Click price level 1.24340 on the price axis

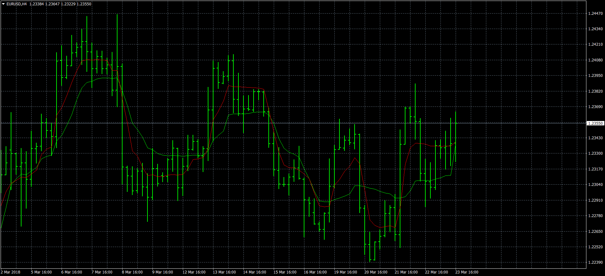coord(595,29)
